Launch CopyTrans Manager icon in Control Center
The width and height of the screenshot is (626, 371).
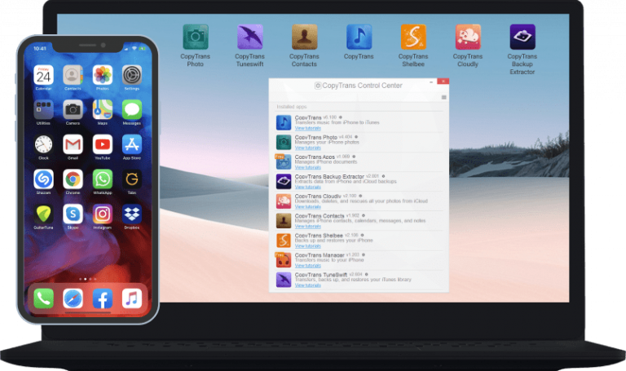tap(284, 260)
